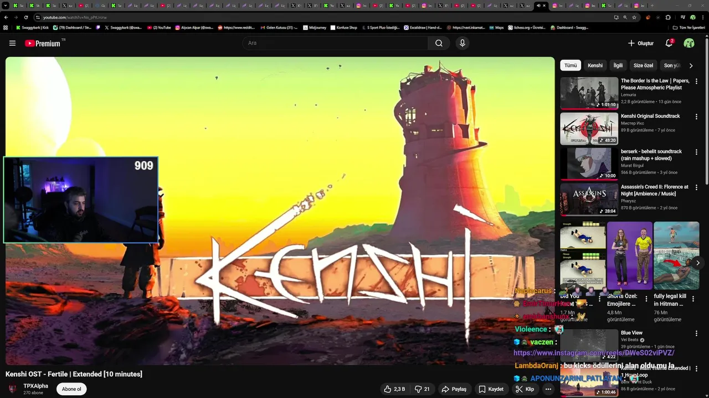Click the Ara search input field
This screenshot has width=709, height=398.
(x=335, y=43)
